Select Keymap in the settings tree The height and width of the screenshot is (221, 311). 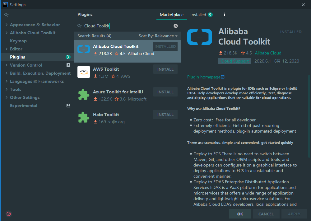click(18, 41)
